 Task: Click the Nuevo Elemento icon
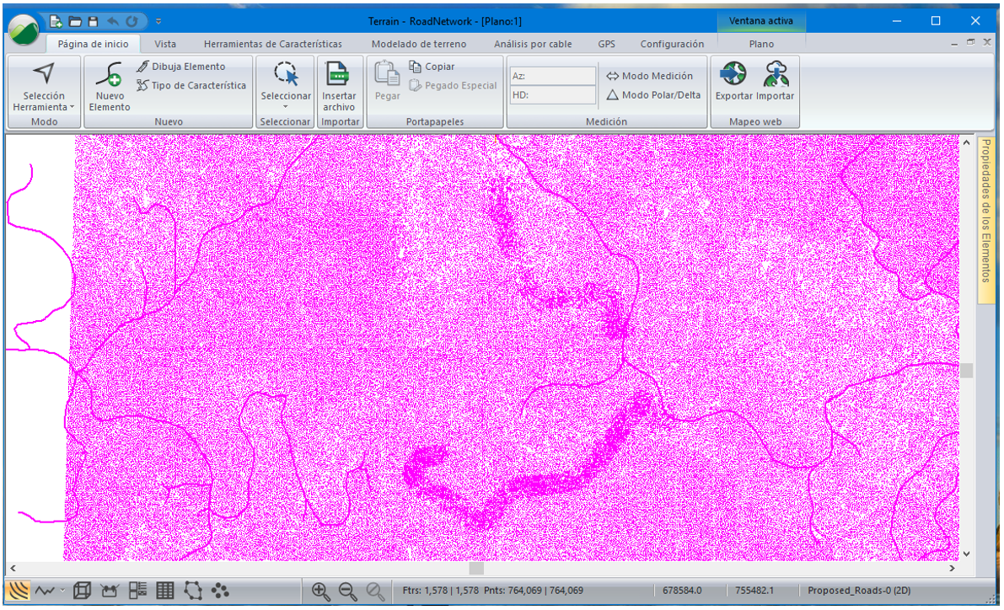(x=110, y=76)
